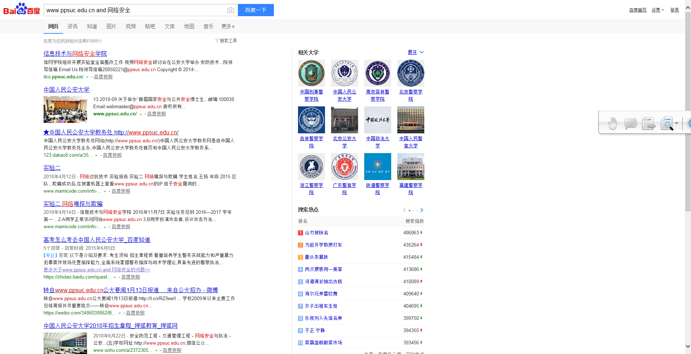Image resolution: width=691 pixels, height=354 pixels.
Task: Switch to the 音乐 tab
Action: point(208,26)
